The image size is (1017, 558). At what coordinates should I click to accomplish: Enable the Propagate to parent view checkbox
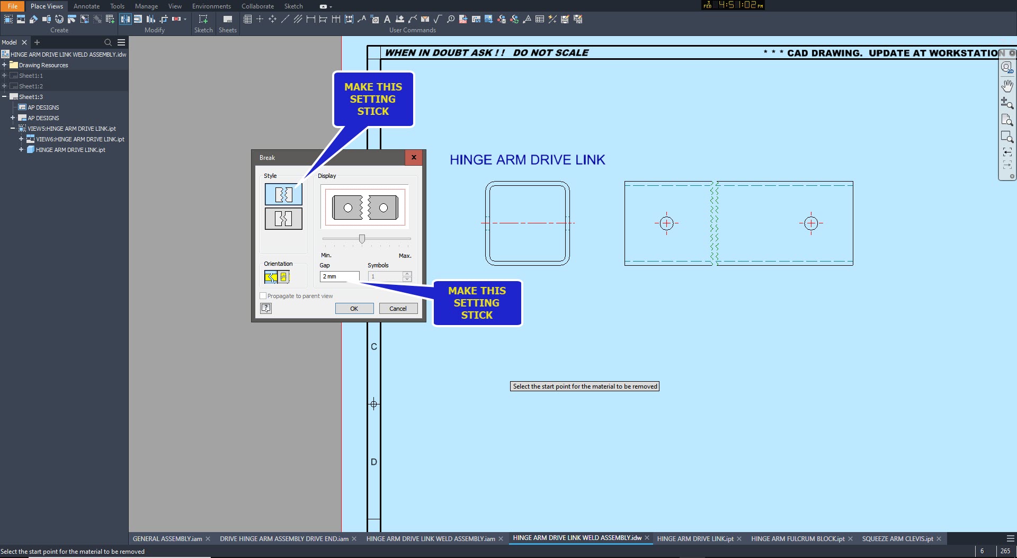(x=263, y=295)
